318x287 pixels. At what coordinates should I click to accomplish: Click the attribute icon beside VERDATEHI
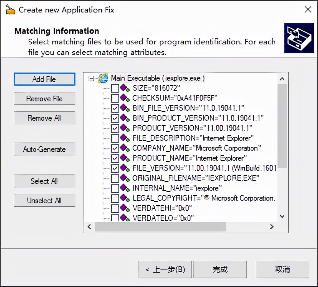[124, 208]
